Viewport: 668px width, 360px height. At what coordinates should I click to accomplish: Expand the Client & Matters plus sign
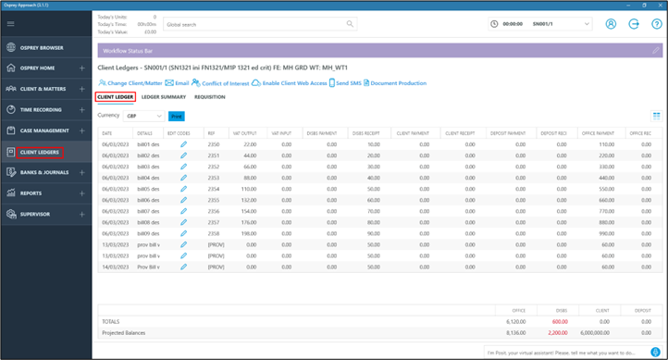(x=81, y=89)
